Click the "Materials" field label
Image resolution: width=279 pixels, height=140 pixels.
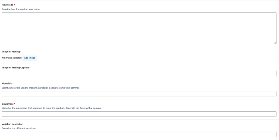pyautogui.click(x=7, y=83)
